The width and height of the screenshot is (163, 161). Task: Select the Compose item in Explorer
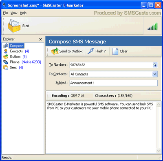[x=16, y=46]
